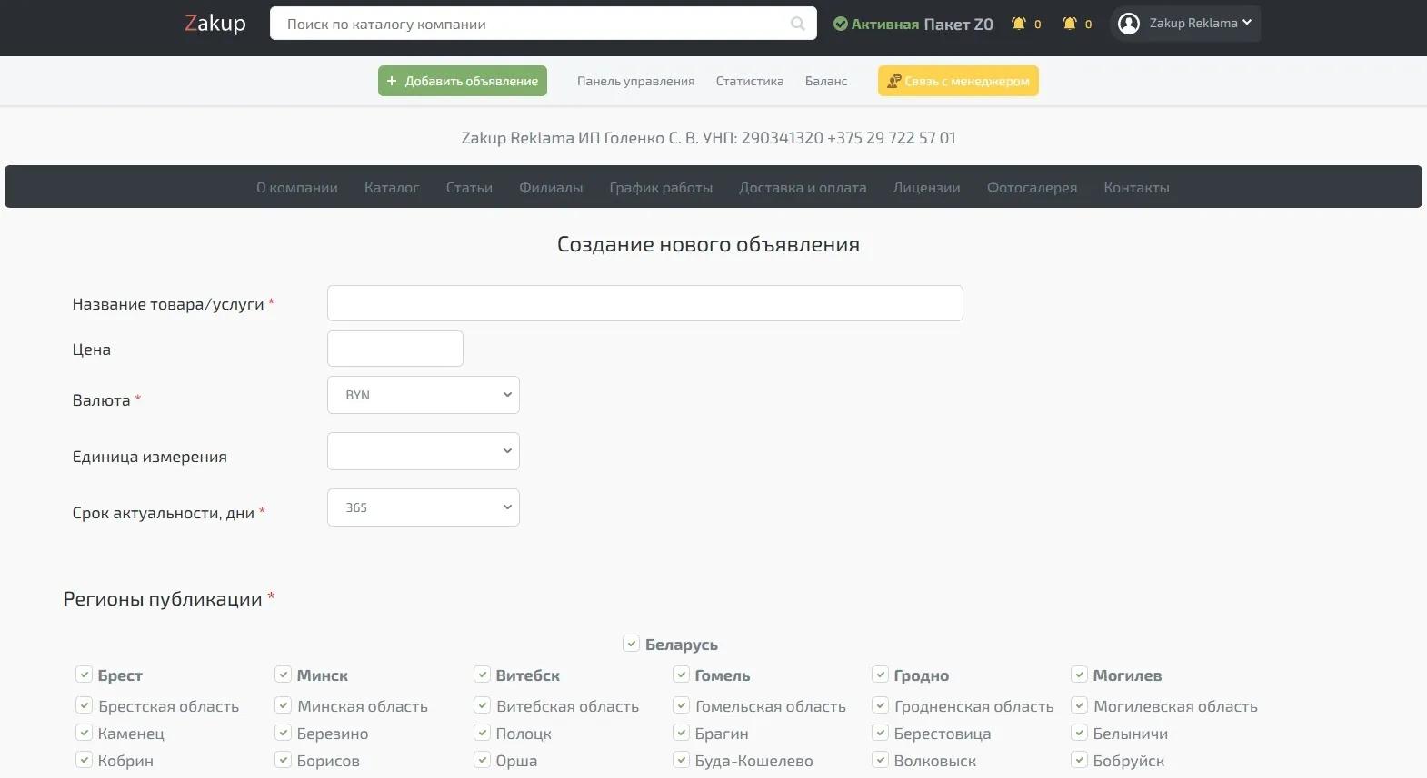The image size is (1427, 778).
Task: Open Доставка и оплата menu item
Action: [x=803, y=188]
